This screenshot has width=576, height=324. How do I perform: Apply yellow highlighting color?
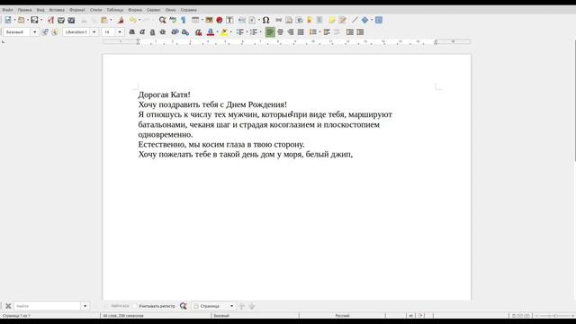click(x=224, y=32)
